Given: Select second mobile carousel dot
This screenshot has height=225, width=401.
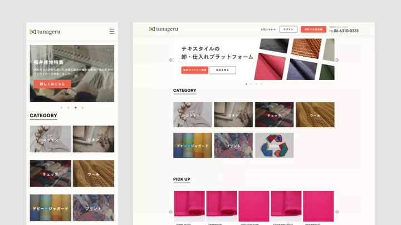Looking at the screenshot, I should click(69, 107).
